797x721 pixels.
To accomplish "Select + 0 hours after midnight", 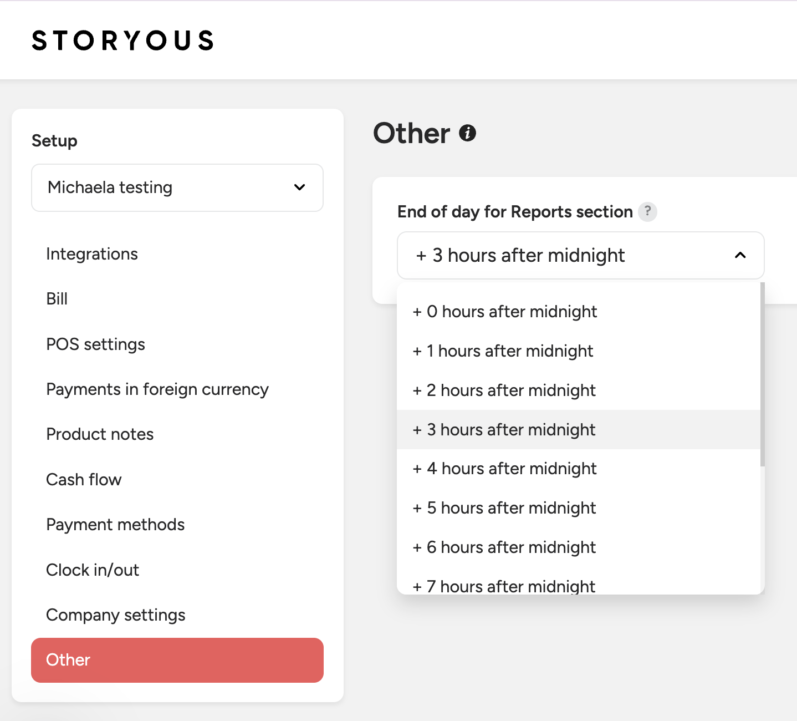I will pos(579,312).
